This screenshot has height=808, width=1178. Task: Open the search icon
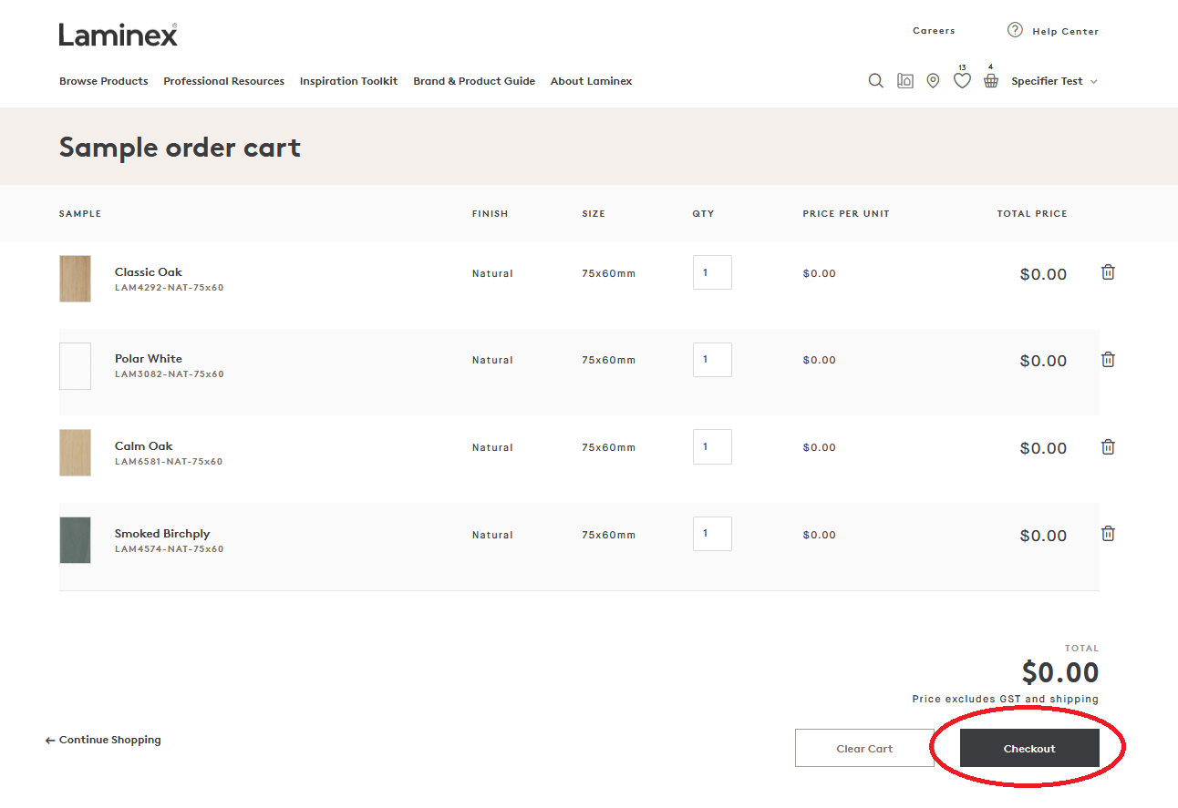click(875, 80)
